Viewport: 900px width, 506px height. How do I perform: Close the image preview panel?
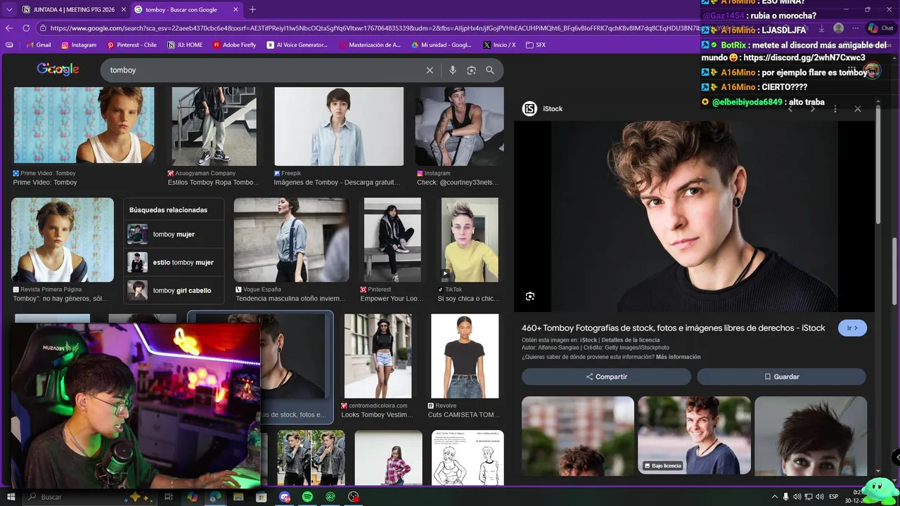tap(858, 109)
